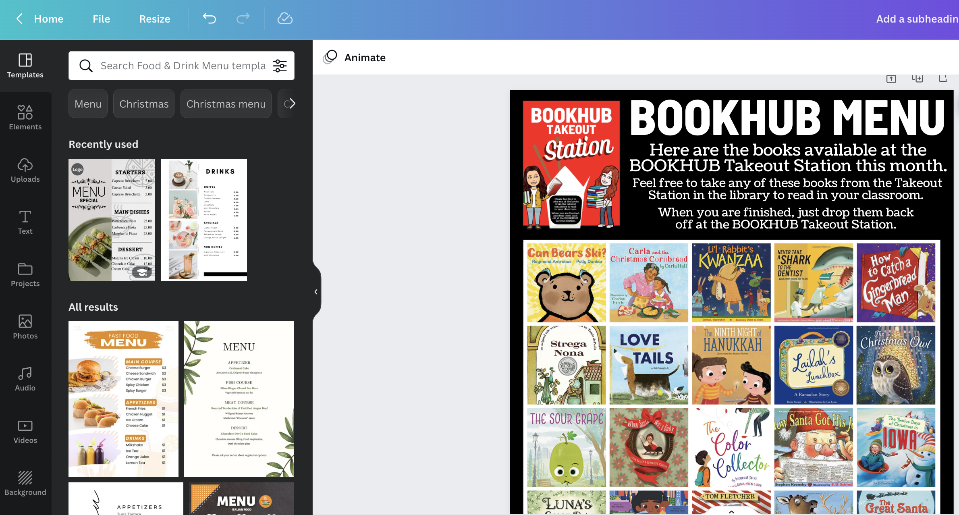This screenshot has width=959, height=515.
Task: Open the Resize menu
Action: pyautogui.click(x=155, y=19)
